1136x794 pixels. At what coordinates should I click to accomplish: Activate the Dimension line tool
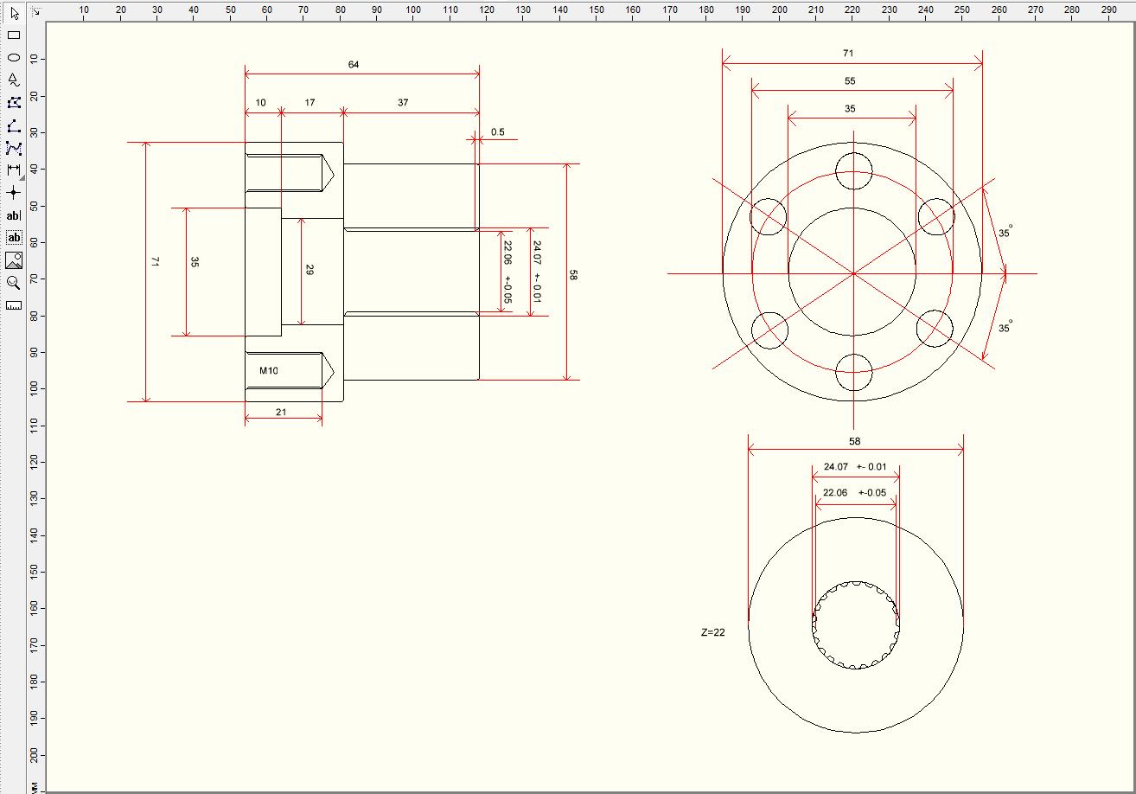13,170
